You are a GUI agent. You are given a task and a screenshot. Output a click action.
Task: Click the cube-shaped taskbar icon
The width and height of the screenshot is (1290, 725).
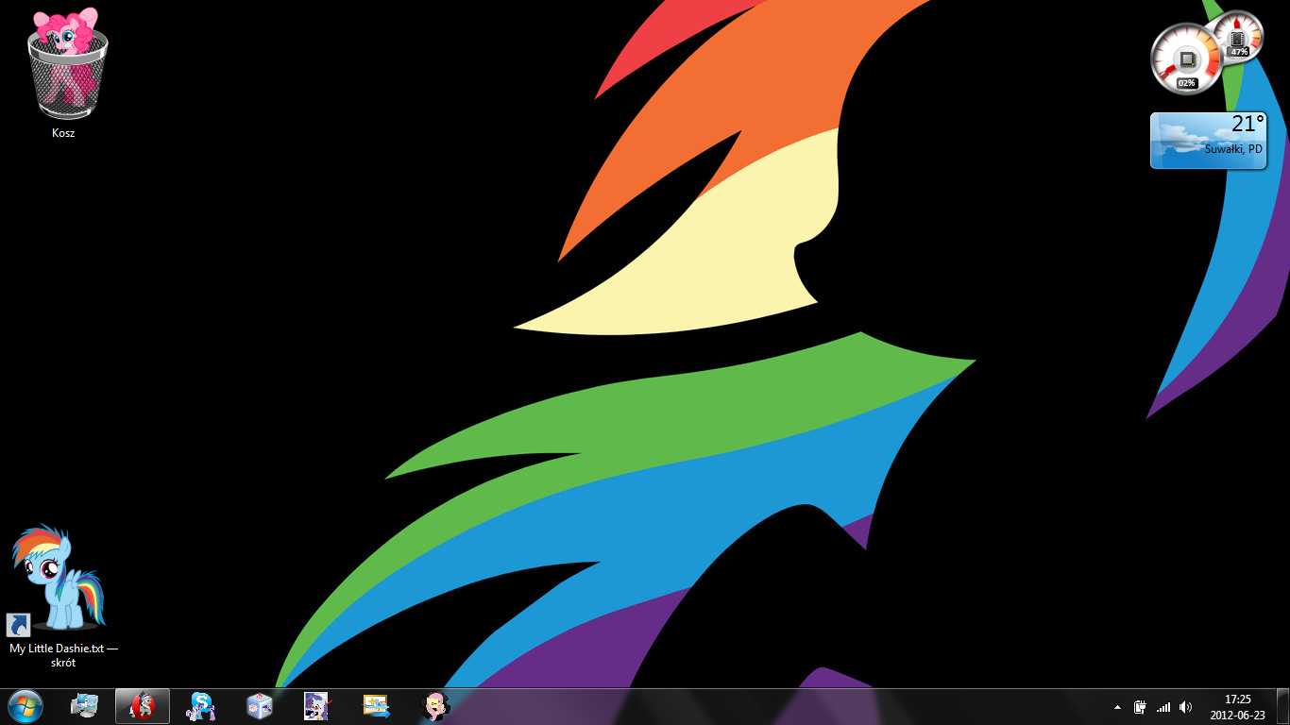[x=260, y=706]
